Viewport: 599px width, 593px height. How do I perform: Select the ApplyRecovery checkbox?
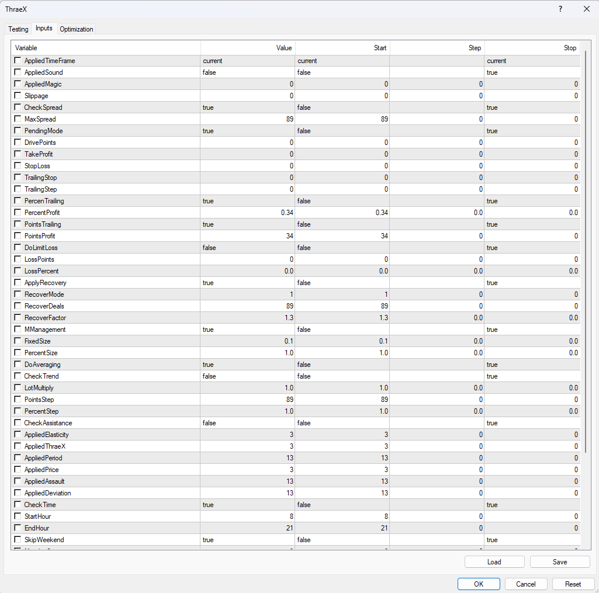pos(17,283)
